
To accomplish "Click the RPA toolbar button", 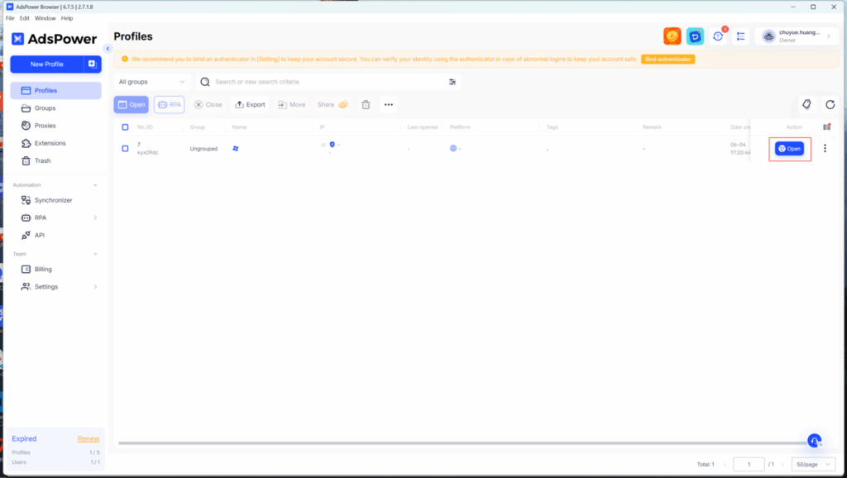I will (x=169, y=105).
